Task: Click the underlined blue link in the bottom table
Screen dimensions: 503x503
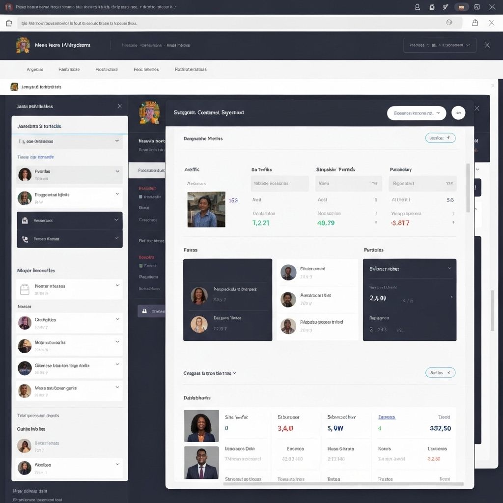Action: tap(387, 417)
